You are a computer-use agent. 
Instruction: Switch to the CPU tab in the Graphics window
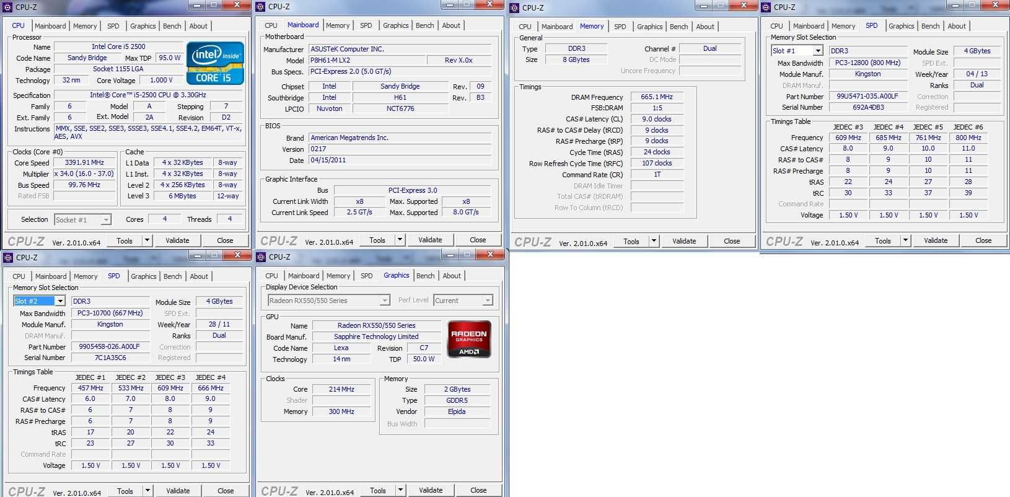pos(271,276)
